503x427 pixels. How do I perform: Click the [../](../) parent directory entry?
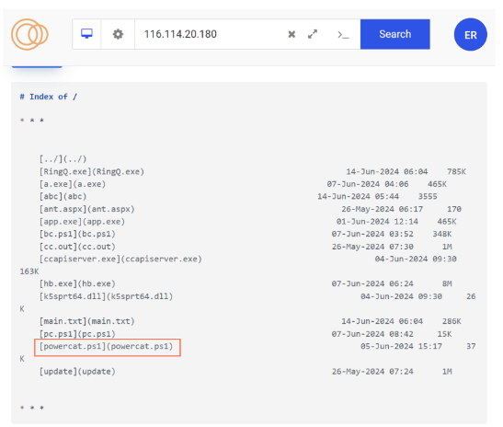(x=63, y=159)
